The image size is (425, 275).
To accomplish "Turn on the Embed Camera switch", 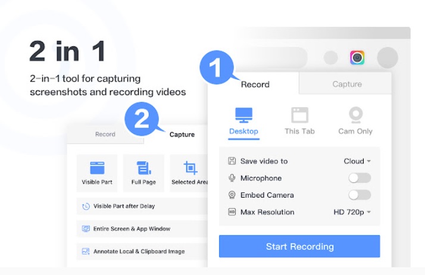I will click(360, 195).
